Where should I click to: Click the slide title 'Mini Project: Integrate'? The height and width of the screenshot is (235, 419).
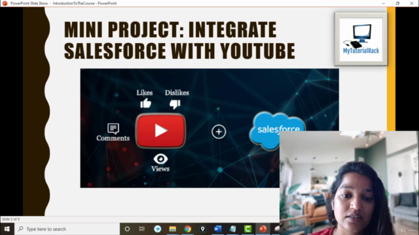[170, 29]
